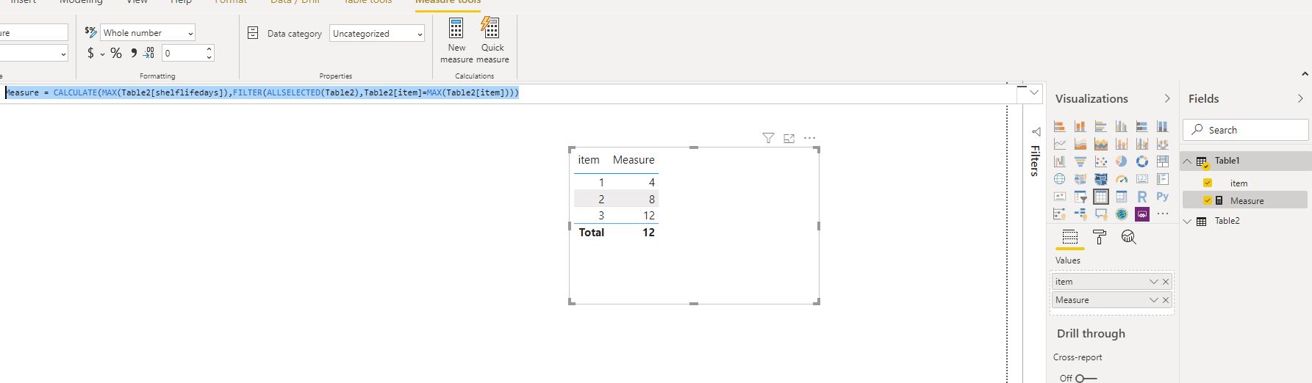Expand the formula bar chevron
1312x383 pixels.
click(1035, 92)
